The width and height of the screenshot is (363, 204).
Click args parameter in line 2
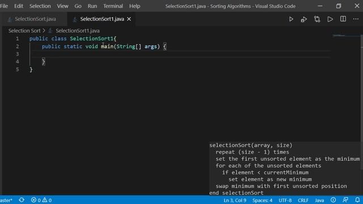(x=150, y=46)
